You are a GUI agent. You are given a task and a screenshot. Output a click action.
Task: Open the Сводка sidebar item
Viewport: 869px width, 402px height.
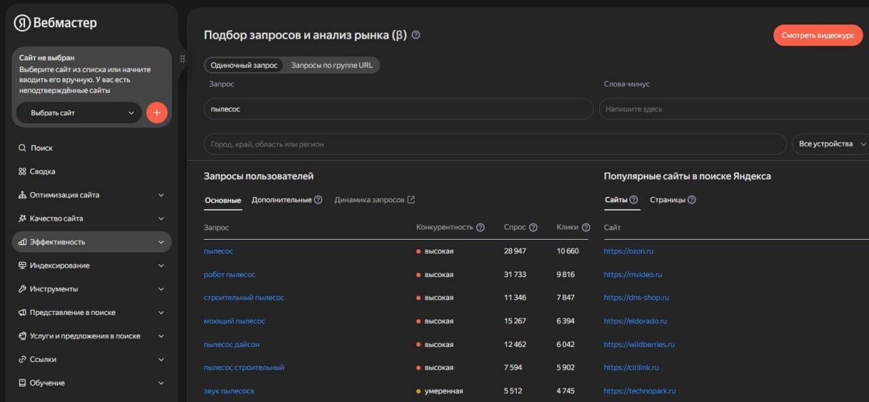(42, 172)
